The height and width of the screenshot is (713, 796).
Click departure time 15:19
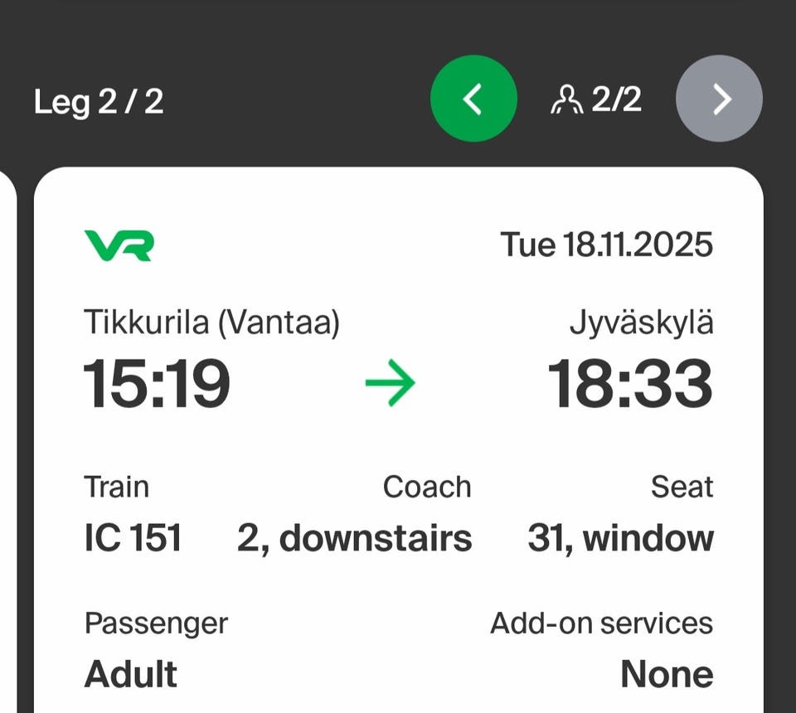click(x=157, y=385)
